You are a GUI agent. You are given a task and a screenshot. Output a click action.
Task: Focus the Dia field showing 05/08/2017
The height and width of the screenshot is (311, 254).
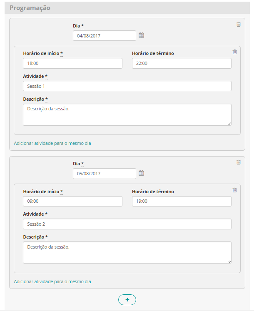coord(105,174)
